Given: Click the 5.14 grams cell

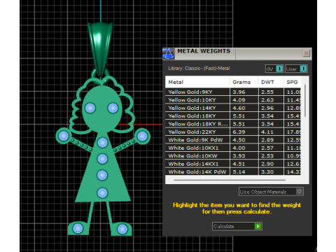Looking at the screenshot, I should coord(244,171).
